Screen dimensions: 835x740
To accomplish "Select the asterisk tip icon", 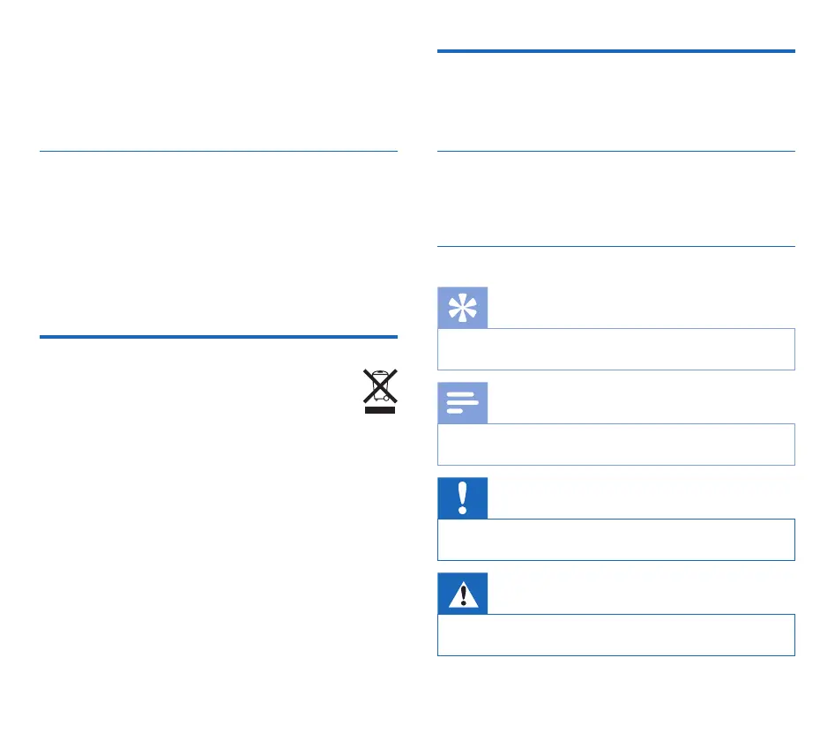I will tap(463, 308).
